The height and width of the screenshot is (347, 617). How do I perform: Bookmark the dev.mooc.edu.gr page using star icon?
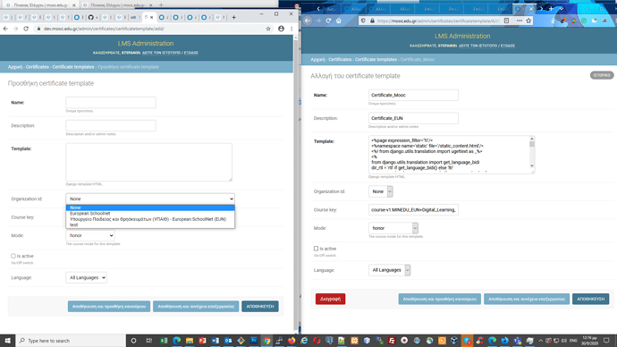[x=268, y=29]
